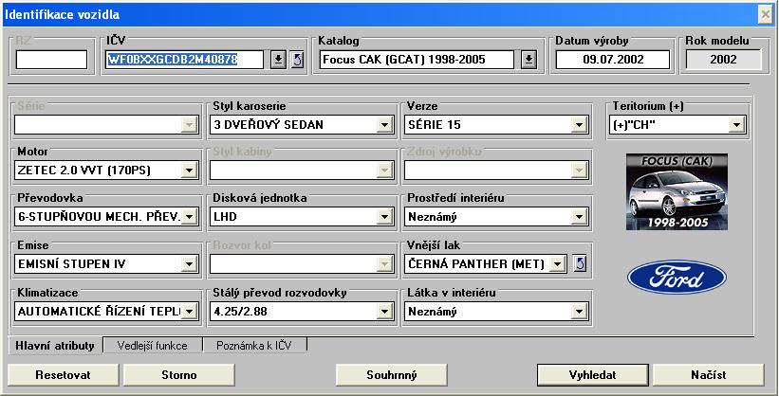Open the Motor dropdown list
This screenshot has width=779, height=396.
click(x=189, y=171)
